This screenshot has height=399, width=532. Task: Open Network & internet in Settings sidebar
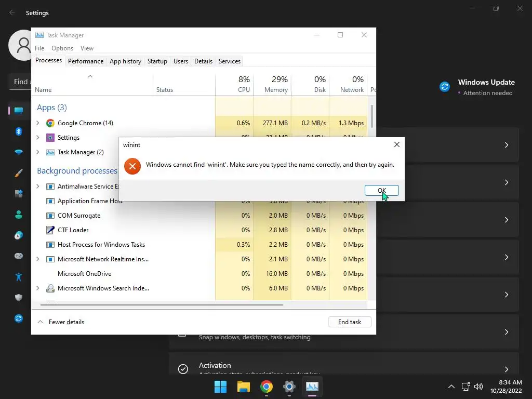19,152
